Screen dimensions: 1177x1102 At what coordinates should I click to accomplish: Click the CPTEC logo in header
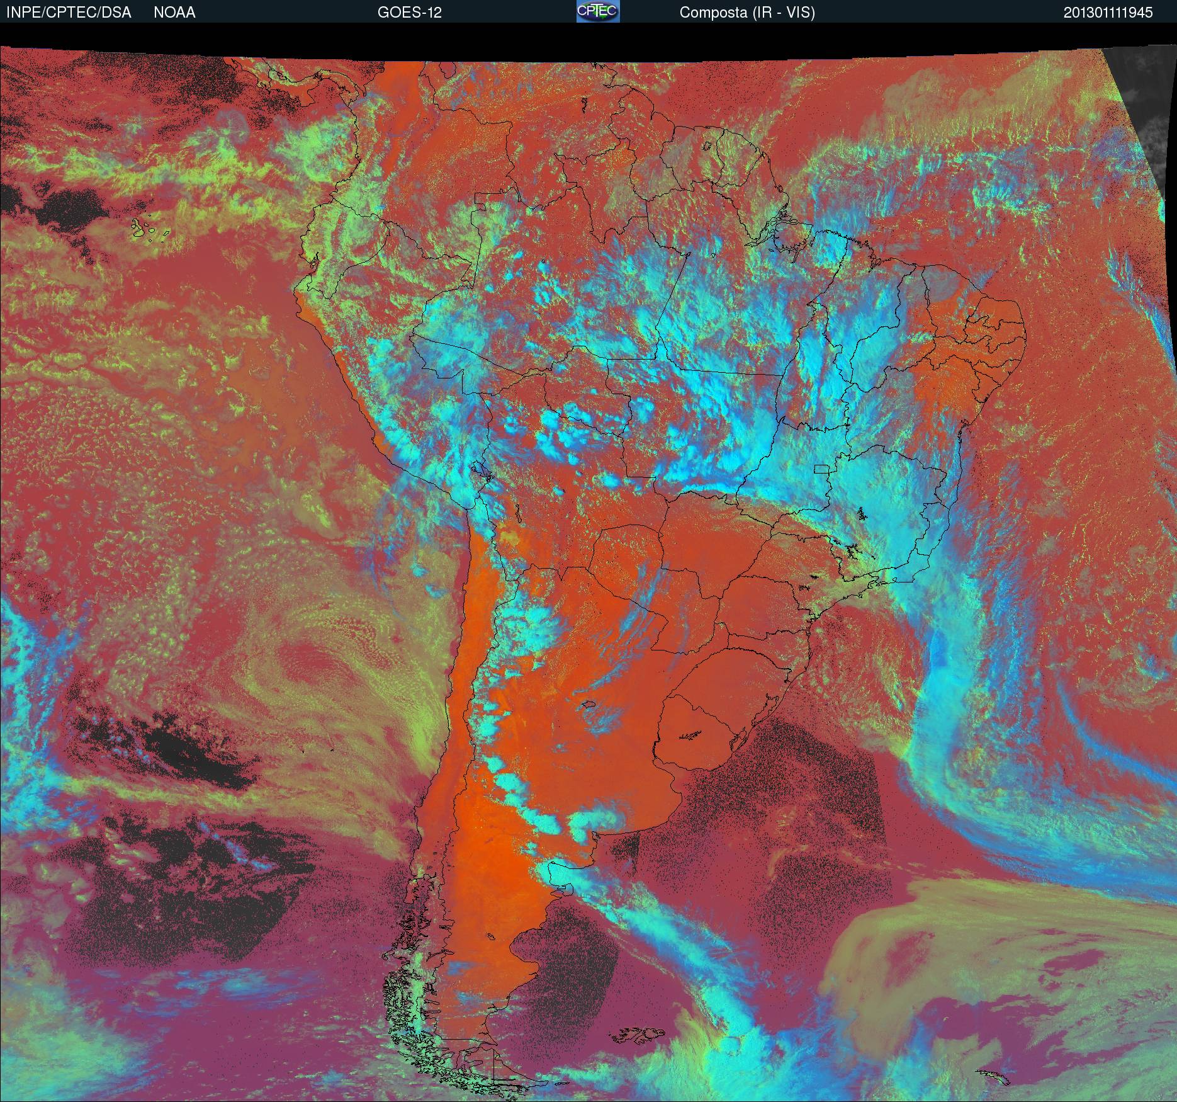pos(598,11)
